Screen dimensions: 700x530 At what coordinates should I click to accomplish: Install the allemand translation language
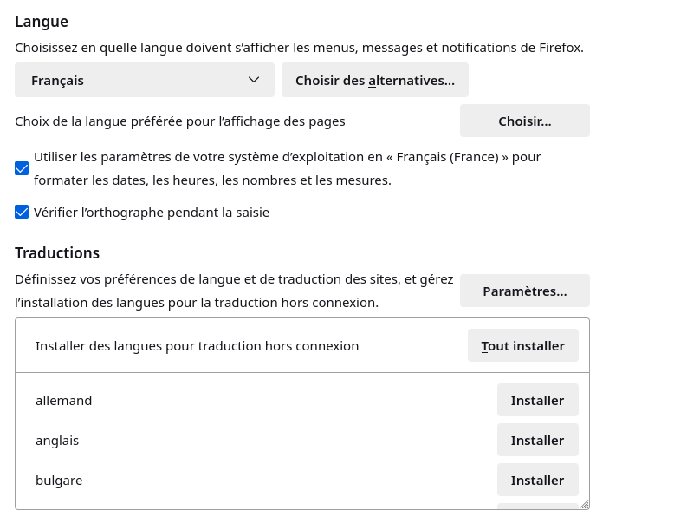537,400
